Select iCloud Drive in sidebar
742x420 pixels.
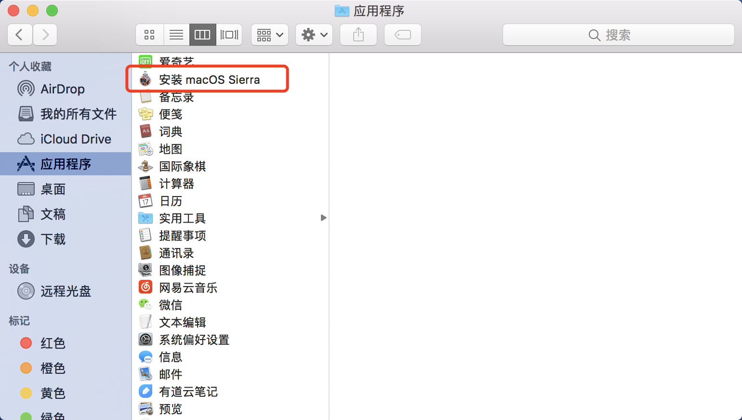point(75,139)
